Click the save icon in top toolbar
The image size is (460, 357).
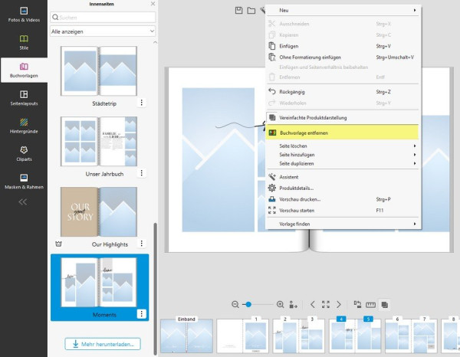pyautogui.click(x=238, y=10)
